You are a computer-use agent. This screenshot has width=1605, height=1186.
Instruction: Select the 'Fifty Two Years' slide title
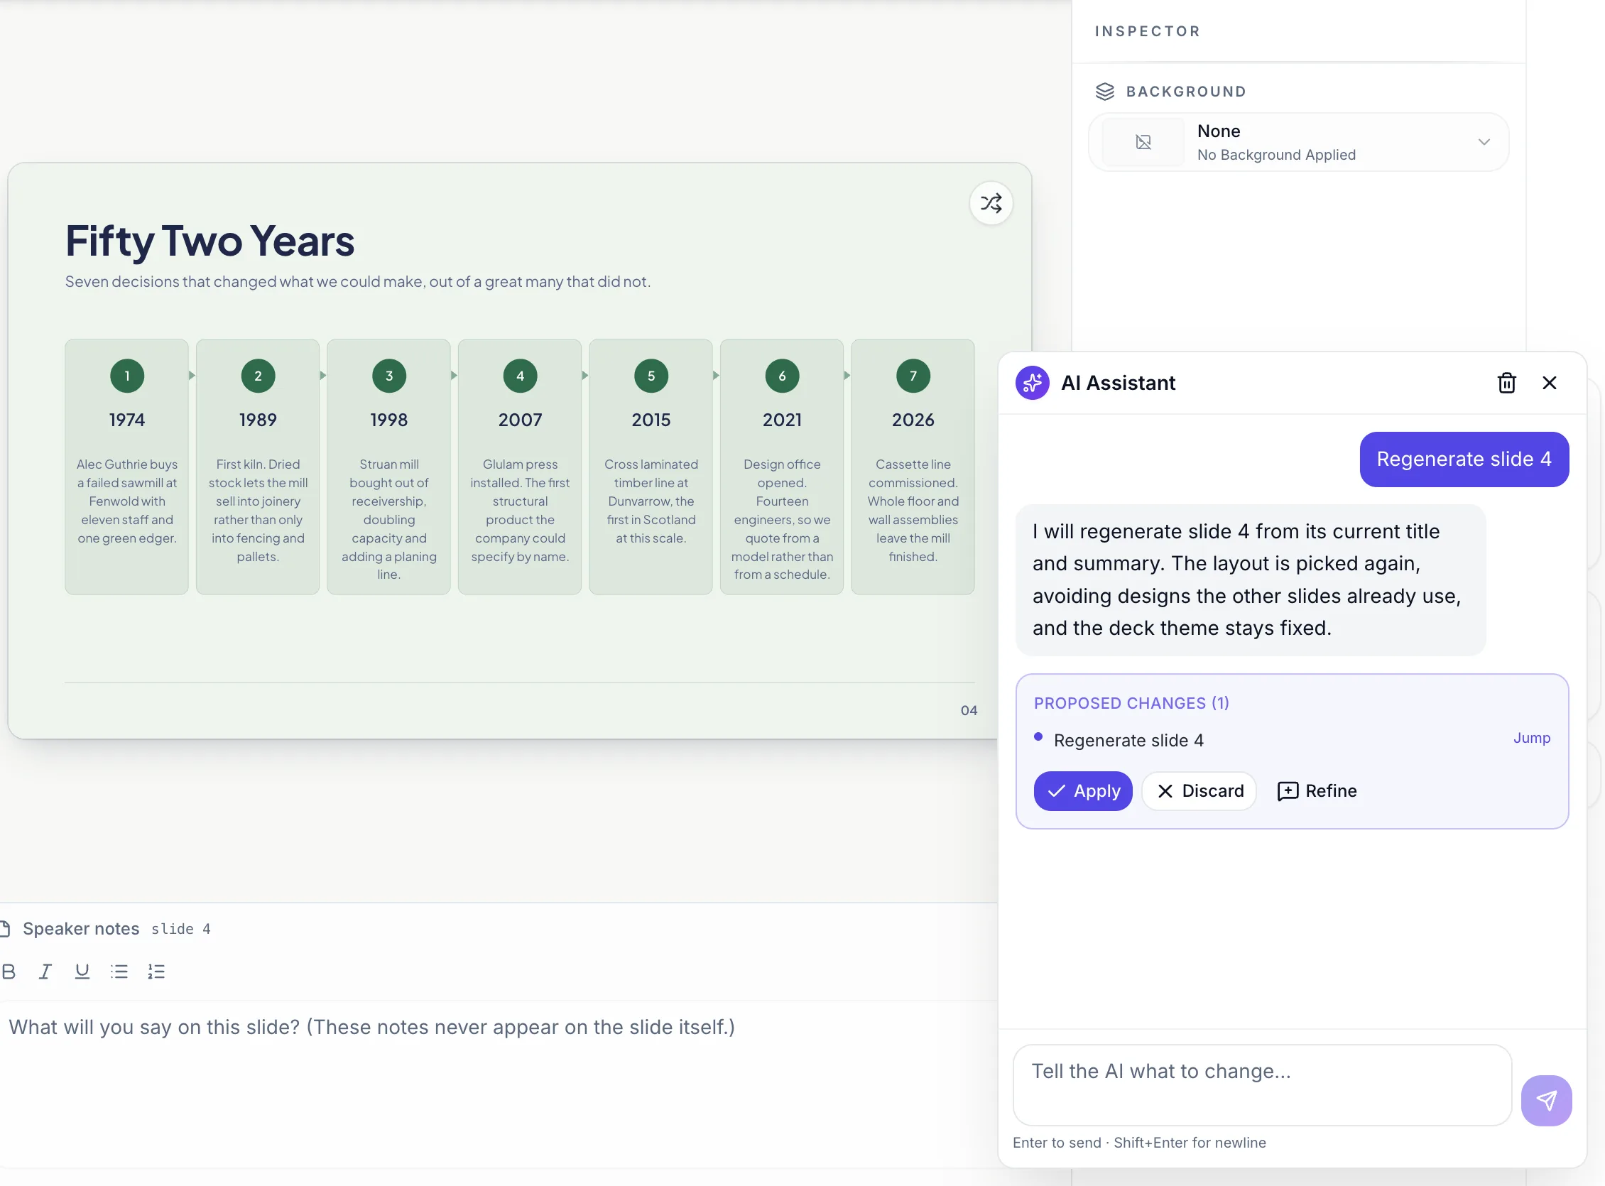210,241
